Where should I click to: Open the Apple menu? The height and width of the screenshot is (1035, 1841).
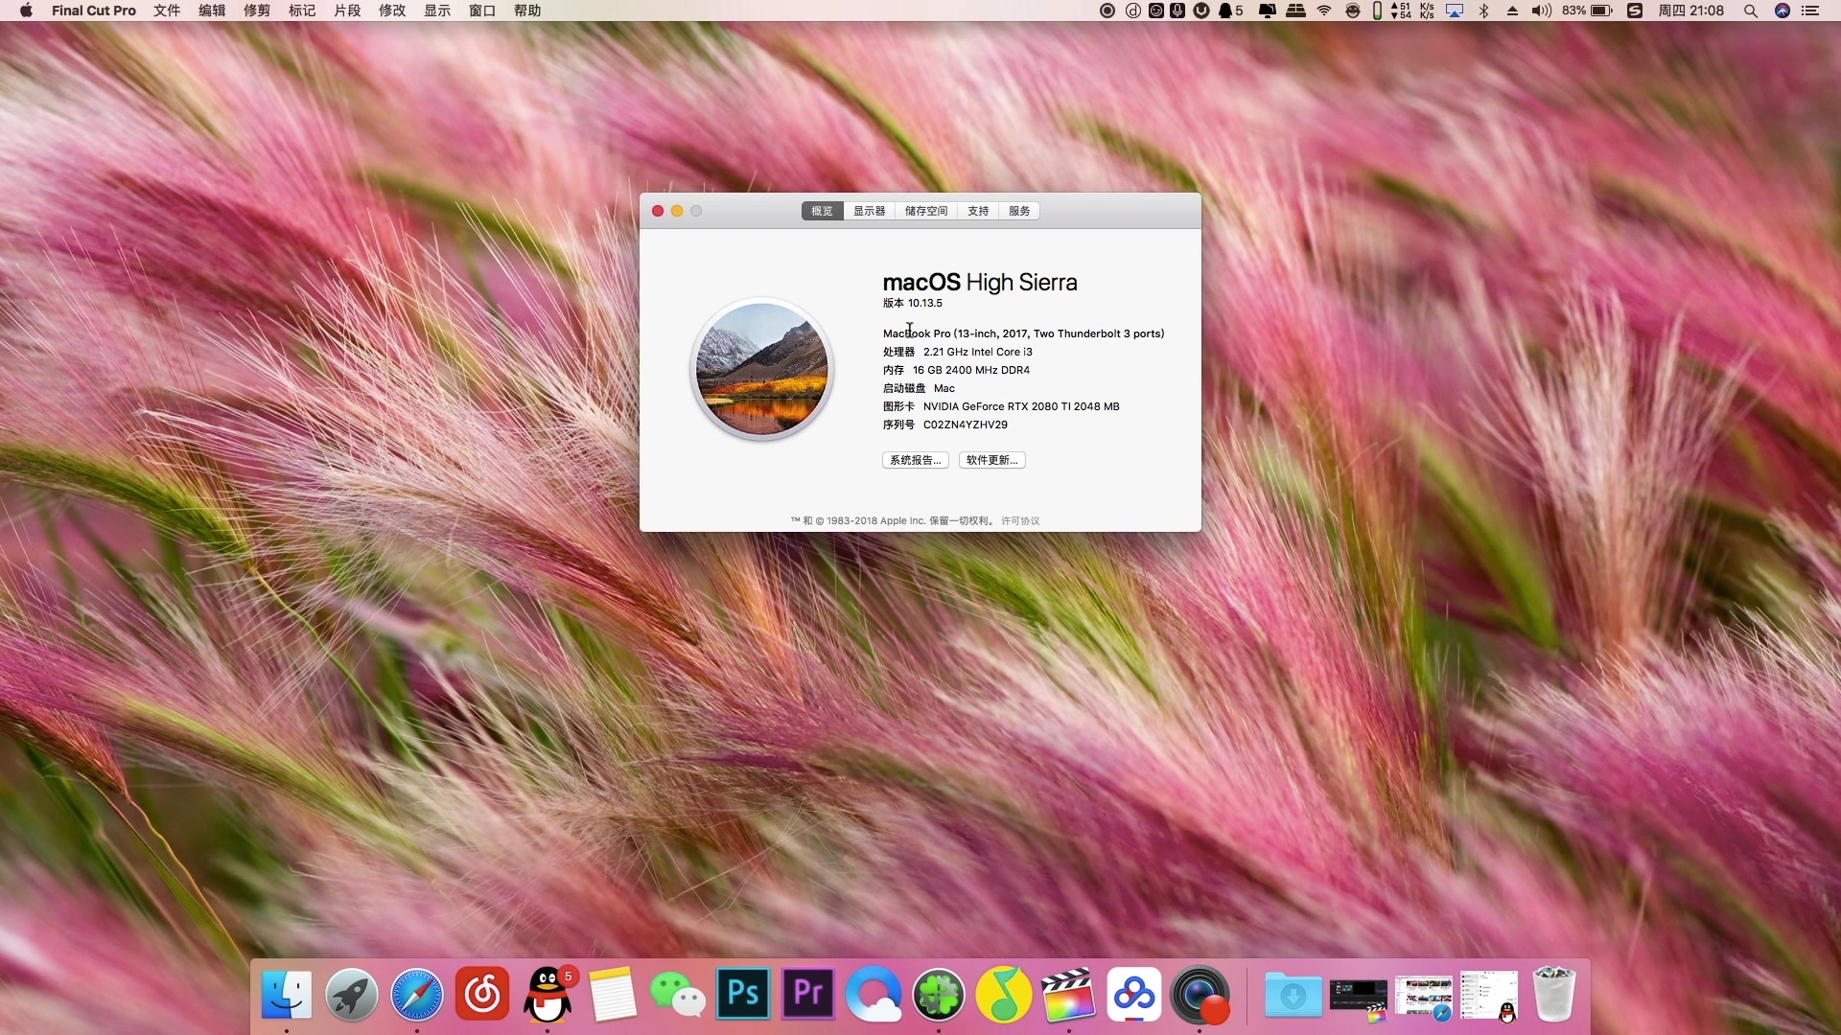pyautogui.click(x=26, y=11)
